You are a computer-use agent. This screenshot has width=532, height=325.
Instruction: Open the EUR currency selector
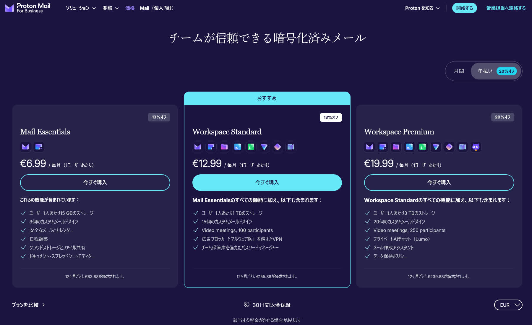click(508, 305)
